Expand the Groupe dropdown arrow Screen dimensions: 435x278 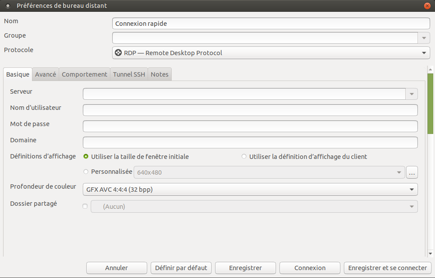424,38
